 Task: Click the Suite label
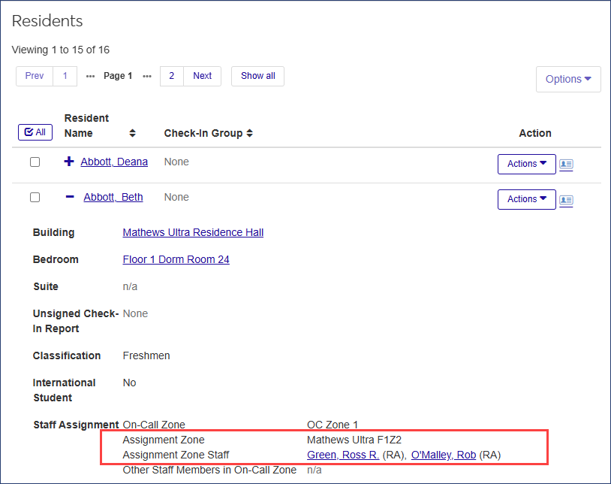click(46, 286)
